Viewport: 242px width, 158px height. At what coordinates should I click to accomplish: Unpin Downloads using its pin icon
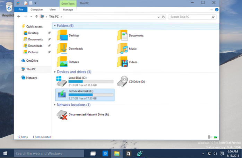[x=49, y=45]
